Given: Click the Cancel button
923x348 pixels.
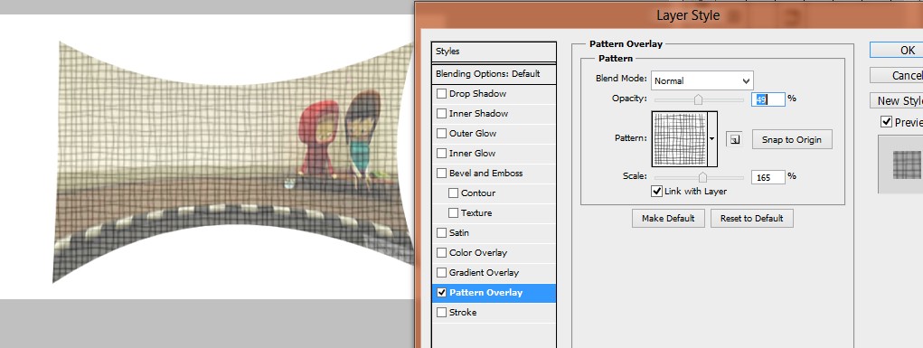Looking at the screenshot, I should pos(897,75).
